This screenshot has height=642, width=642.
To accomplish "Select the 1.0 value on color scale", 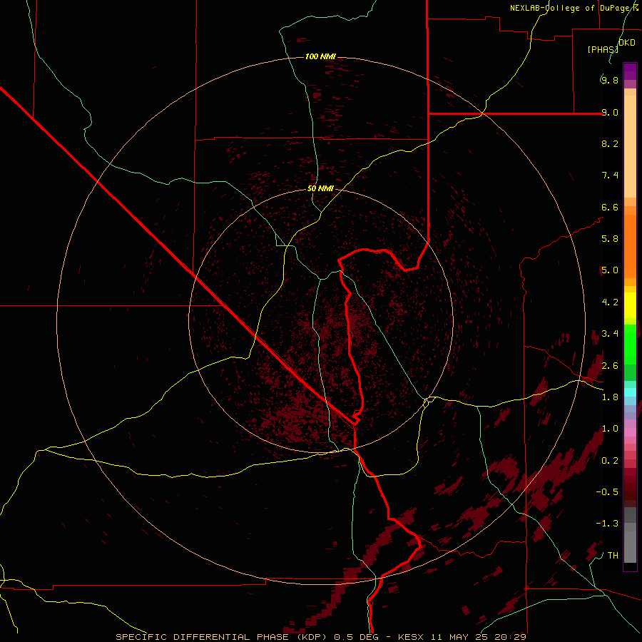I will [x=610, y=429].
